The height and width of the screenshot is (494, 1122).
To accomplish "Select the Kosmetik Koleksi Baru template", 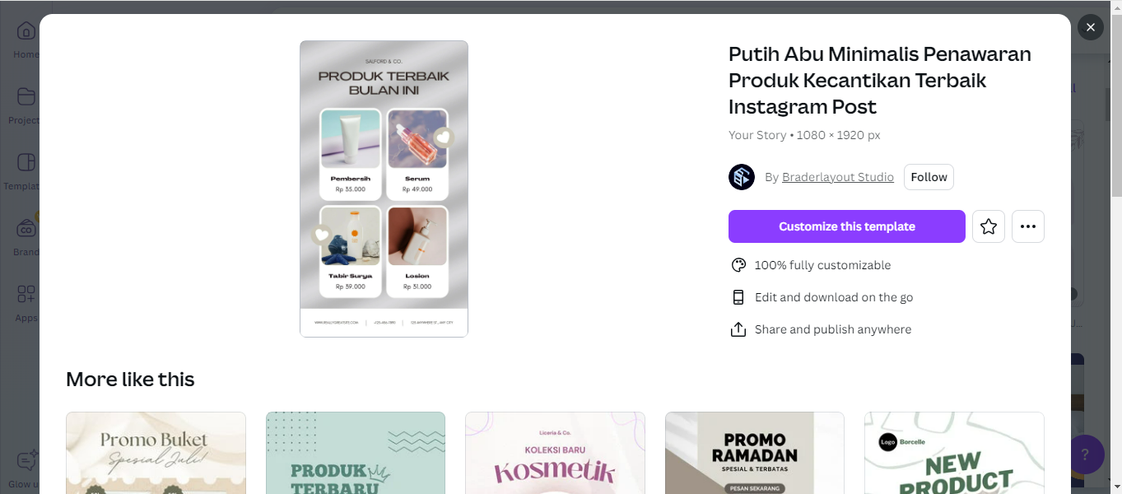I will [x=555, y=453].
